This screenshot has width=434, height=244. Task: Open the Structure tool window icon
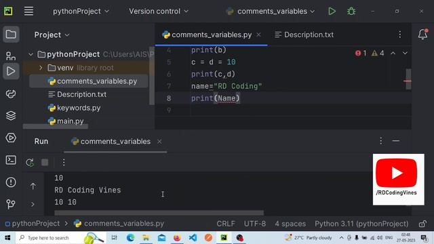tap(11, 56)
